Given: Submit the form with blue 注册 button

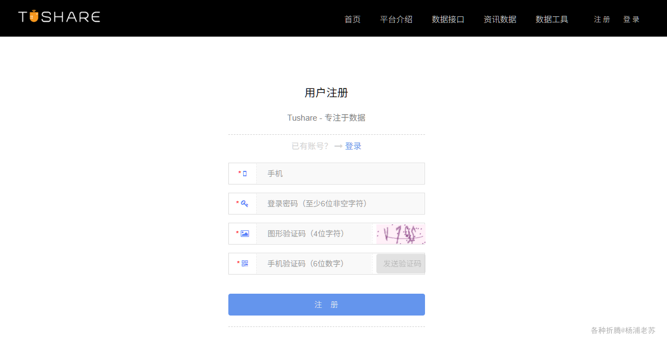Looking at the screenshot, I should point(327,305).
